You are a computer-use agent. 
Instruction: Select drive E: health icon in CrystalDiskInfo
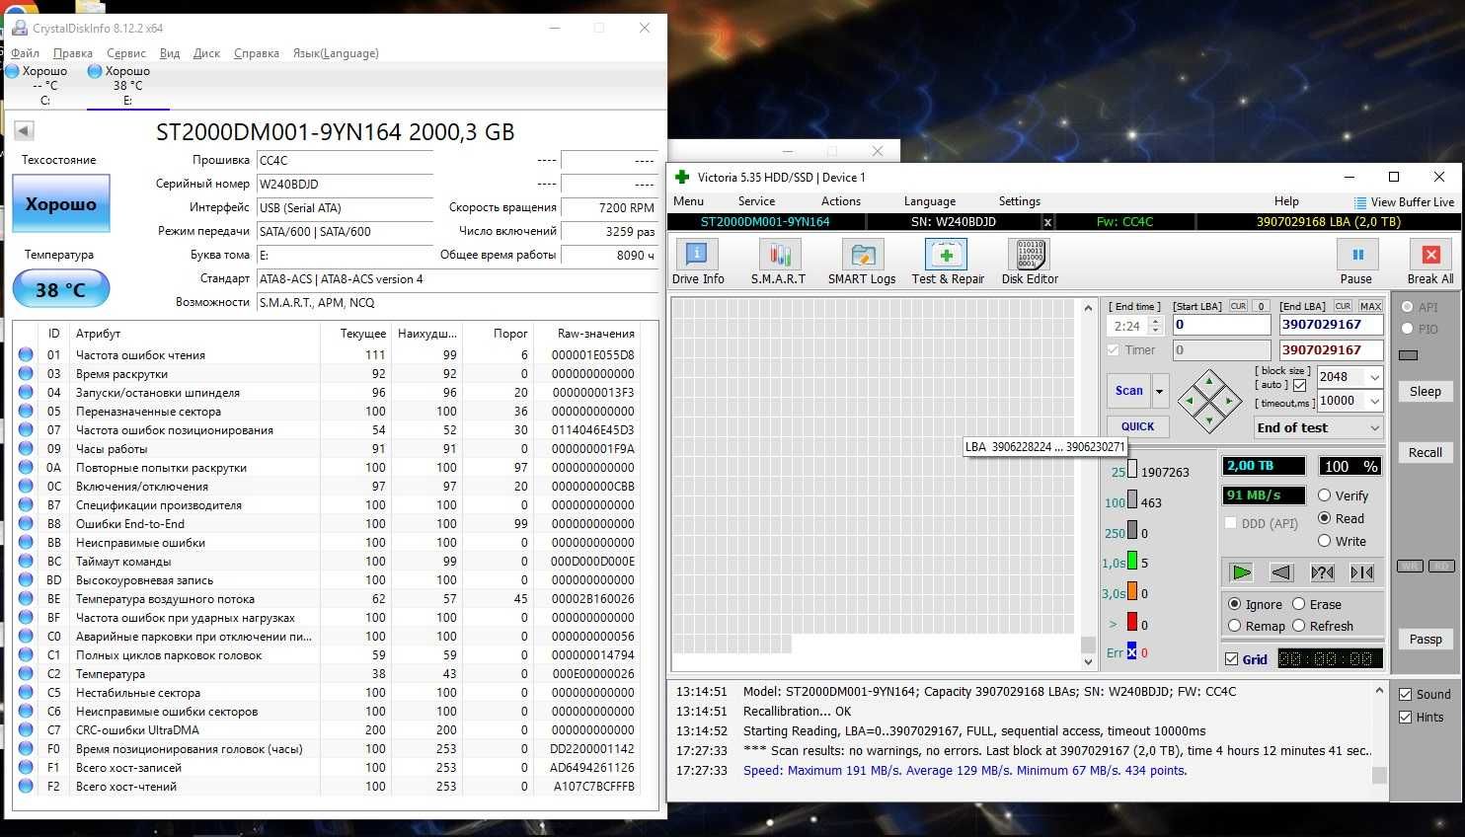point(95,71)
